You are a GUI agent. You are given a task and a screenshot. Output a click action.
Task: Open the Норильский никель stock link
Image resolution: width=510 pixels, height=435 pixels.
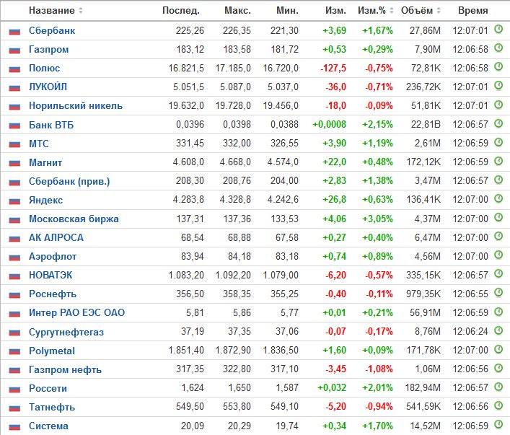click(x=76, y=106)
